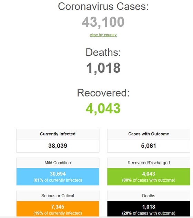Click the black 1,018 deaths box

(x=149, y=209)
